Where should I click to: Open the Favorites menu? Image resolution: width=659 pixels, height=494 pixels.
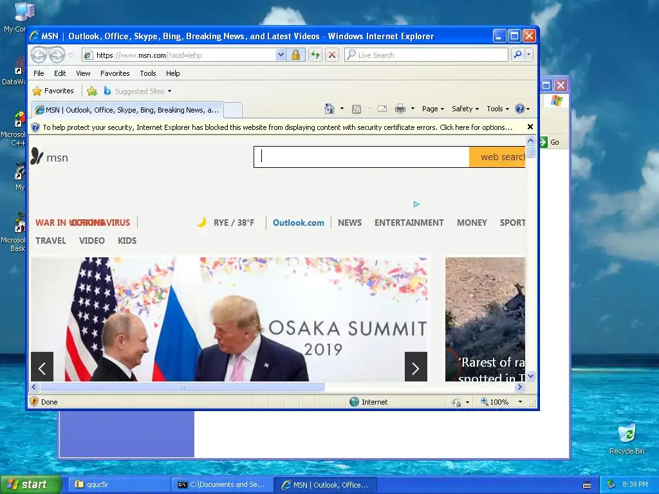coord(115,73)
